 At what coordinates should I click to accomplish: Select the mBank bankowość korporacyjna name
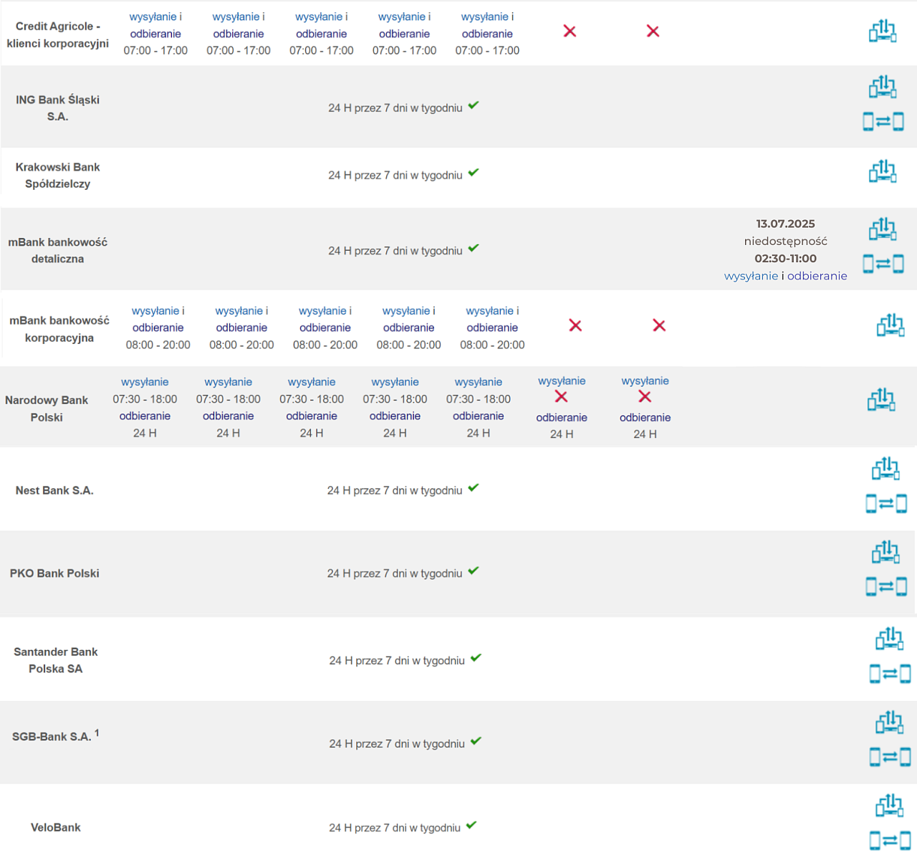tap(59, 329)
